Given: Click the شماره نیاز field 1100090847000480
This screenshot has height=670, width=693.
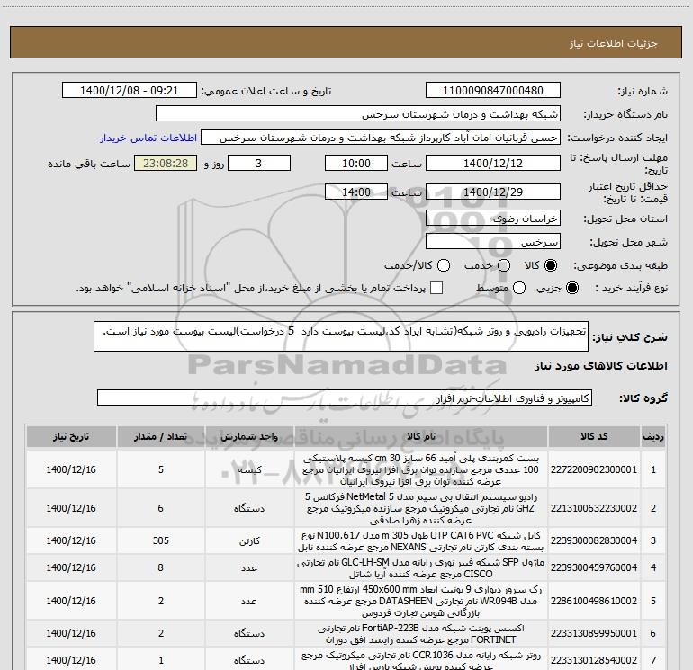Looking at the screenshot, I should [493, 91].
